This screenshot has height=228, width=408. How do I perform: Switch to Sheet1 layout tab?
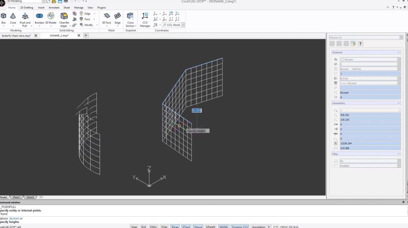[x=17, y=197]
